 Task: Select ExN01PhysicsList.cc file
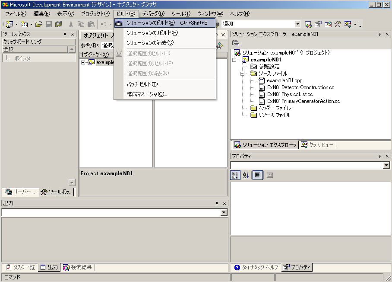[x=290, y=94]
